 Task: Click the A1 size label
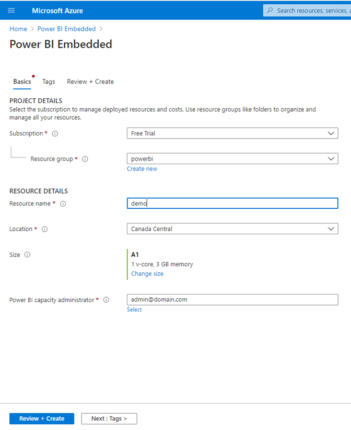coord(135,255)
